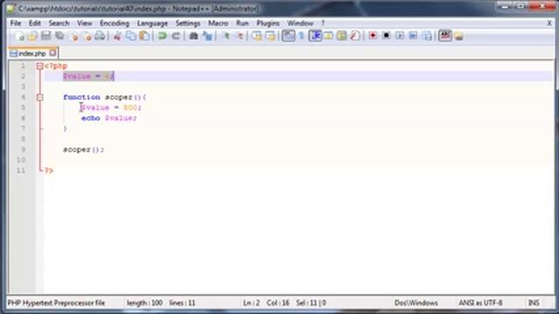The image size is (559, 314).
Task: Open the Search menu
Action: [x=59, y=24]
